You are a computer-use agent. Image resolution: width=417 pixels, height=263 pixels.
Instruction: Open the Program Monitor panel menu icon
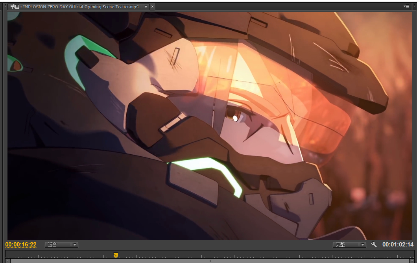pos(406,6)
